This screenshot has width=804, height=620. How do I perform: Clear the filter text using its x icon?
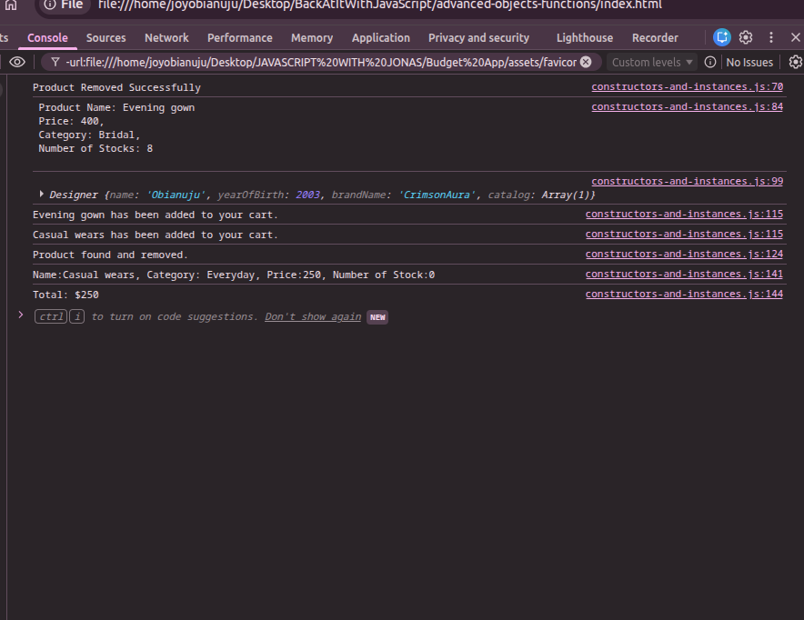click(x=587, y=62)
